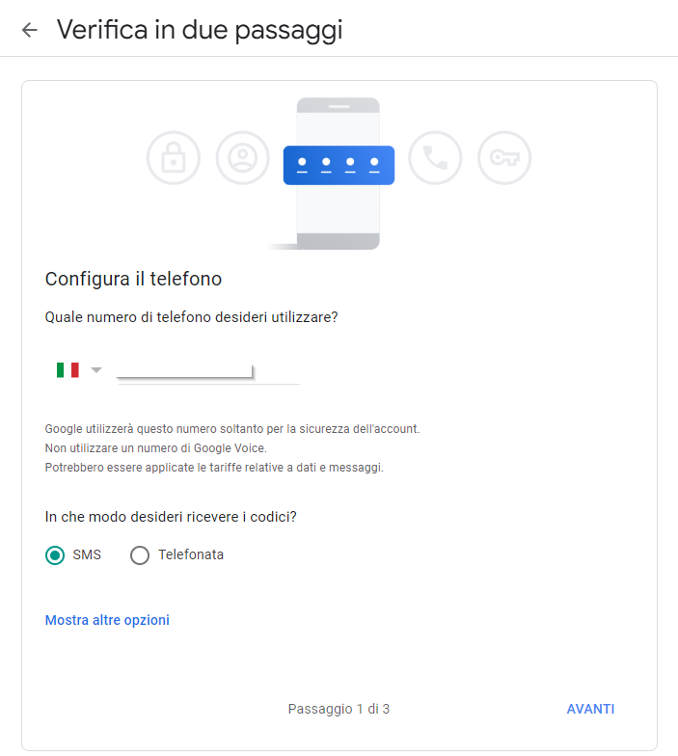The width and height of the screenshot is (678, 756).
Task: Click the padlock circle icon
Action: tap(174, 158)
